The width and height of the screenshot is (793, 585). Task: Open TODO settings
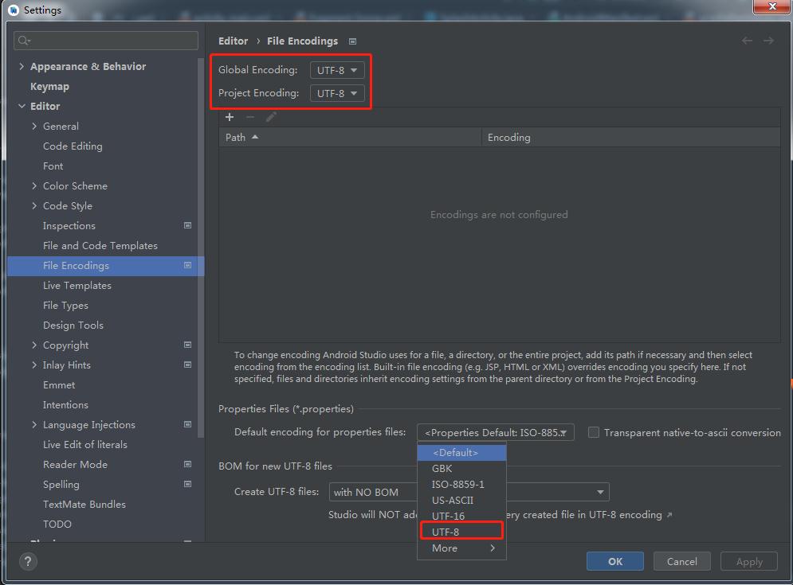(x=57, y=524)
